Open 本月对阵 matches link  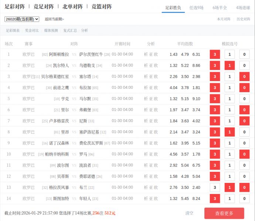click(x=224, y=19)
